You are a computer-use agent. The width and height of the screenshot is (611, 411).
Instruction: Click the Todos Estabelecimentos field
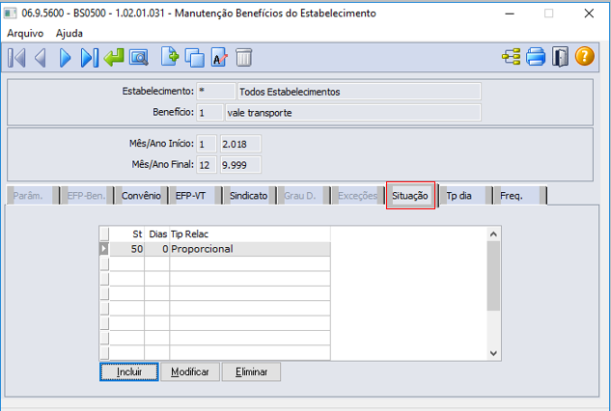[x=359, y=92]
